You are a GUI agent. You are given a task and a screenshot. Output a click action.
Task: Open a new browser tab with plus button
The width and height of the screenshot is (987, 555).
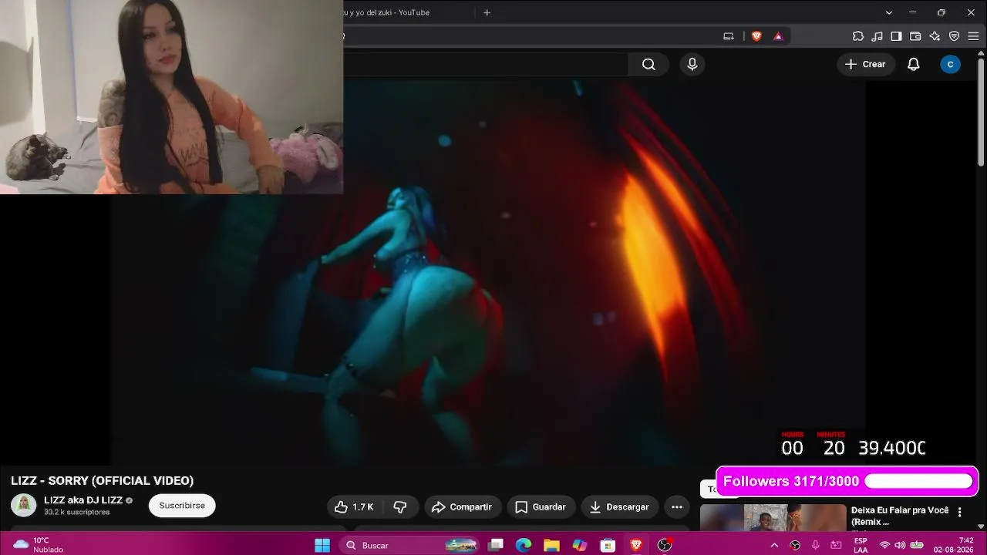pyautogui.click(x=487, y=12)
